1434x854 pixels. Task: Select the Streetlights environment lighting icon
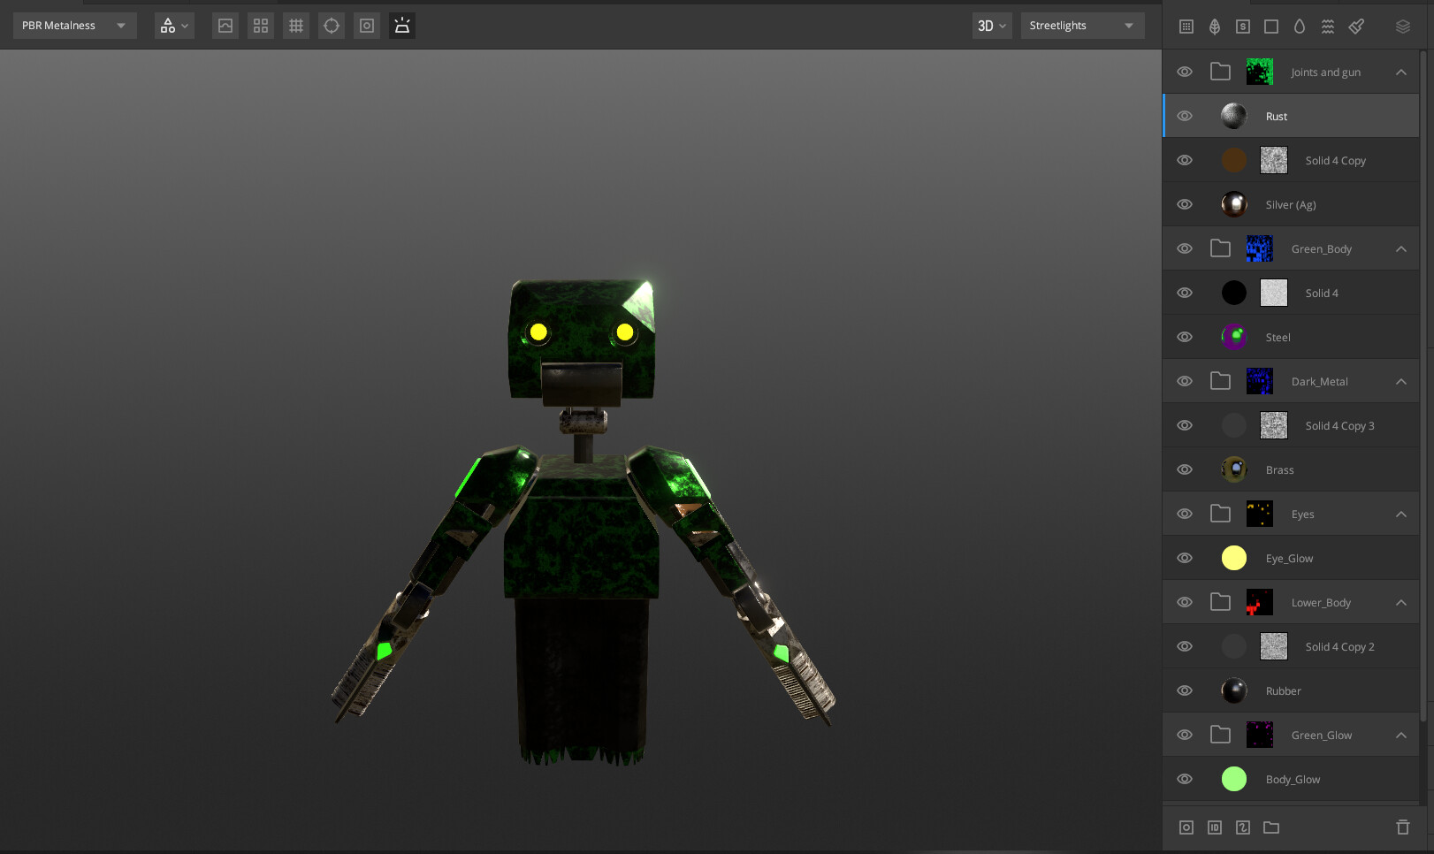(x=401, y=25)
